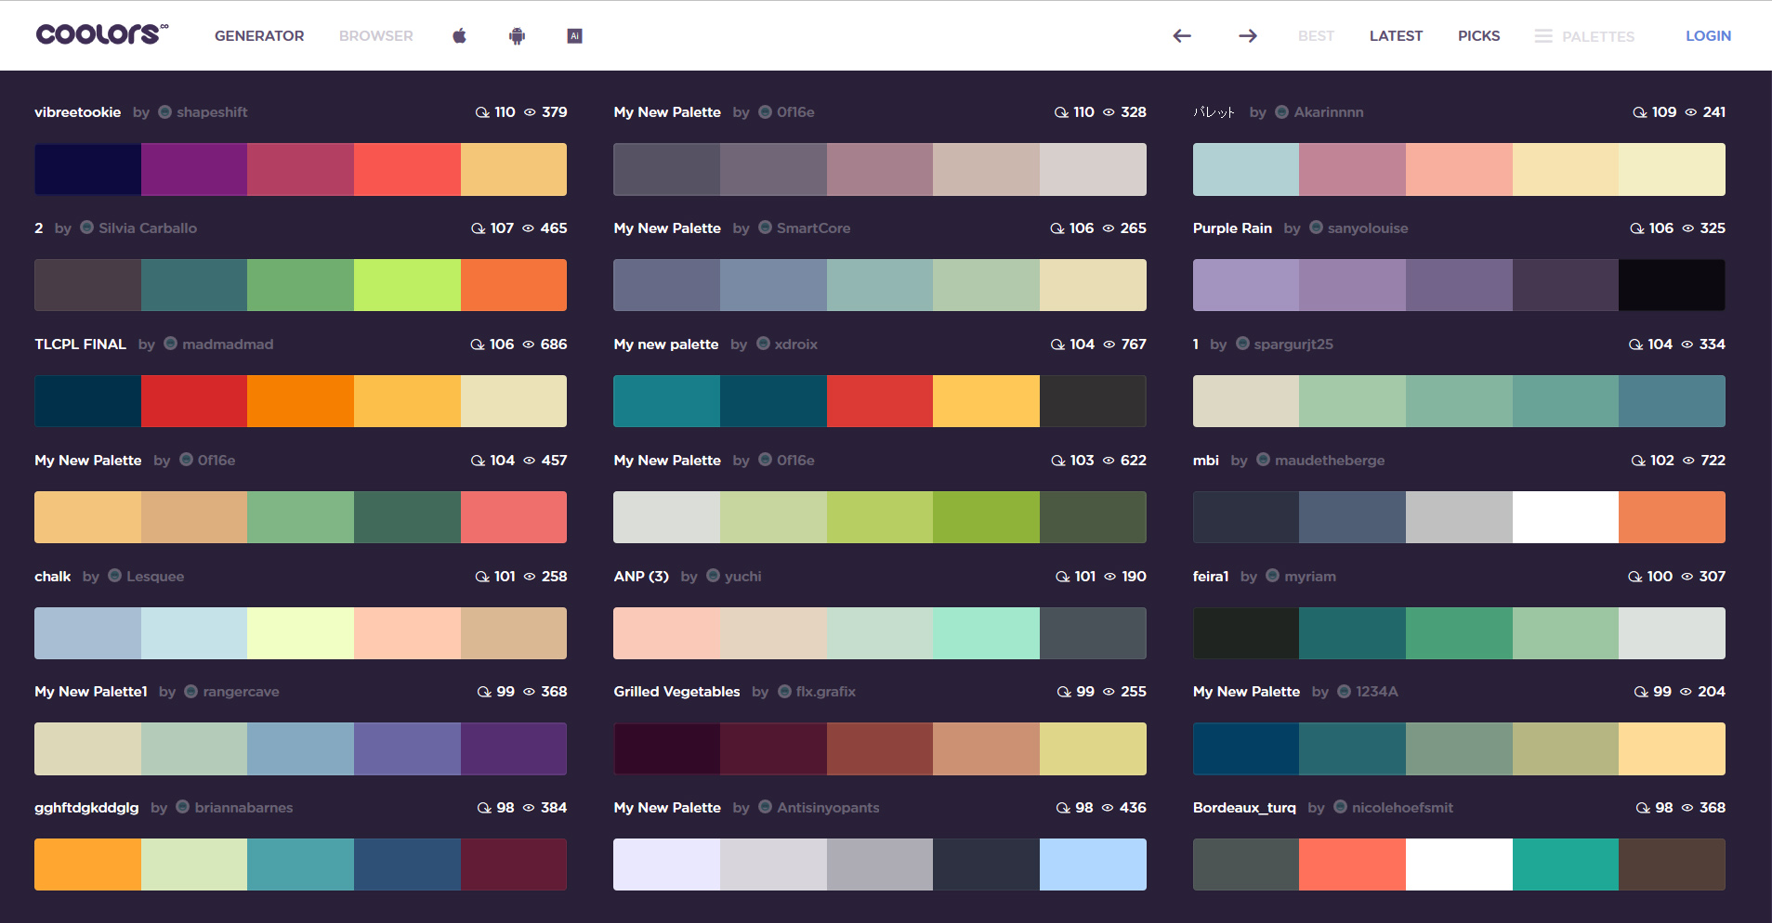Click the Login link

pos(1708,36)
